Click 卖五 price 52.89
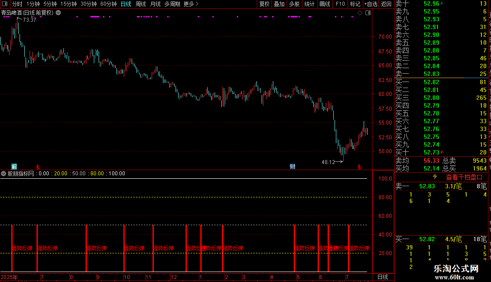This screenshot has height=282, width=491. coord(431,43)
